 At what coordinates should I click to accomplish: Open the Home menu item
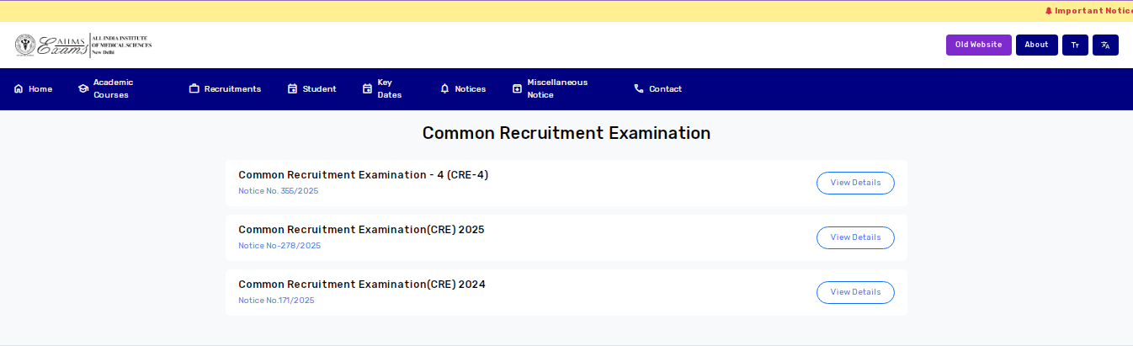click(x=33, y=89)
